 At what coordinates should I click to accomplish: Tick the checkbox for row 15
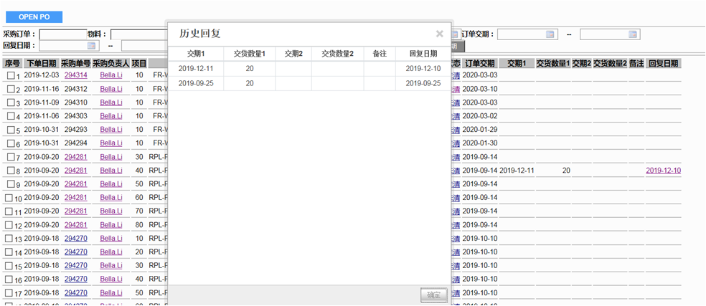point(9,266)
